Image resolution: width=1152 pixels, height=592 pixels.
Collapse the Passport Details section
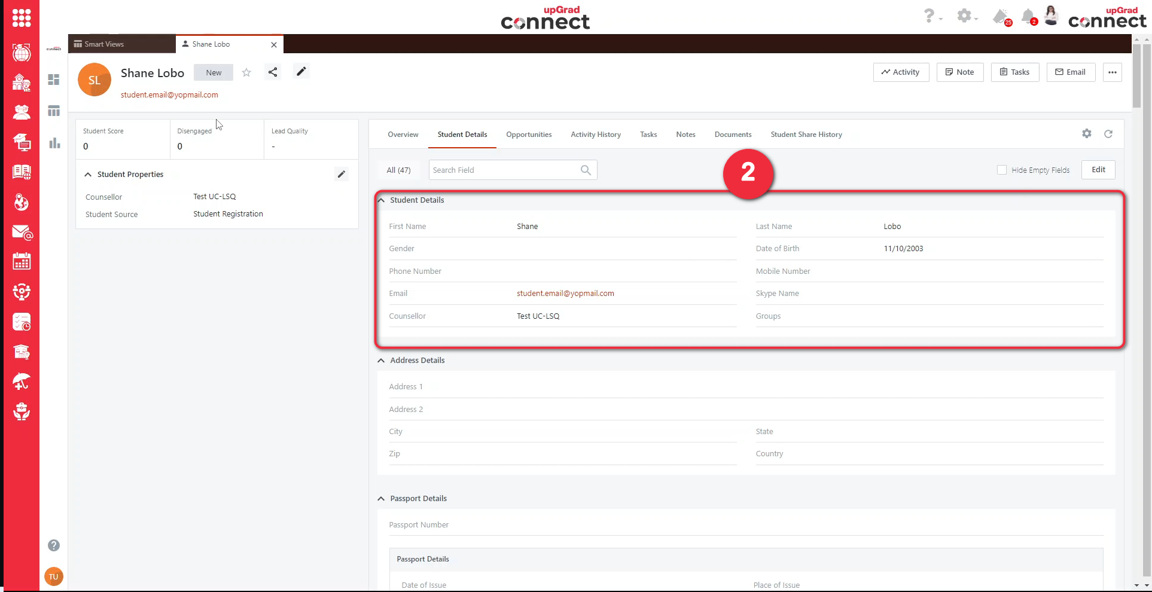382,499
